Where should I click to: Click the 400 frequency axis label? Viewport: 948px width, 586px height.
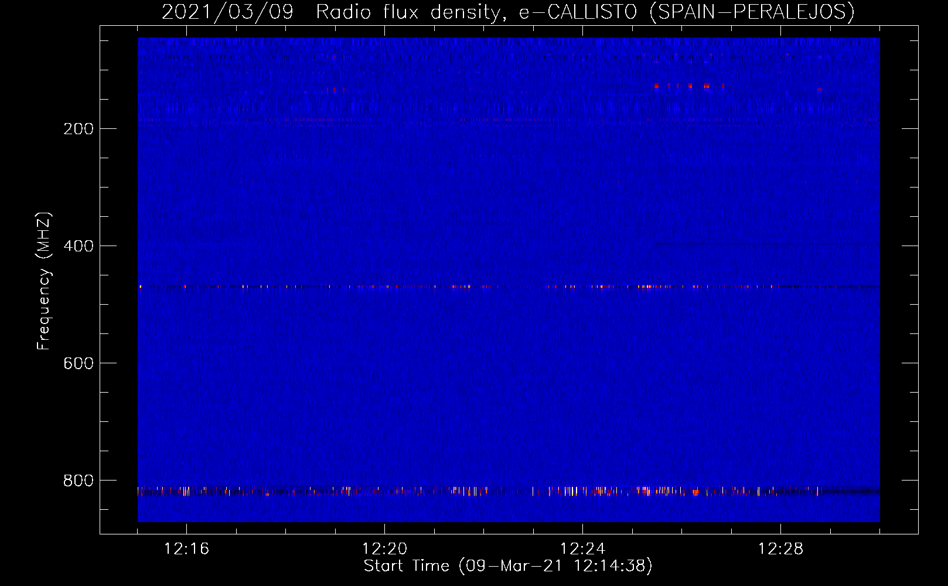[79, 246]
